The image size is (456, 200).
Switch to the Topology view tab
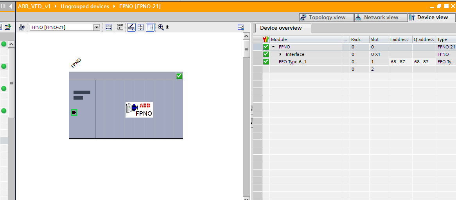click(x=326, y=18)
